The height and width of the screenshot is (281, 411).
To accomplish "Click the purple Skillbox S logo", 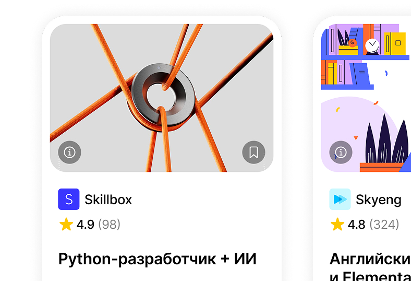I will tap(69, 199).
